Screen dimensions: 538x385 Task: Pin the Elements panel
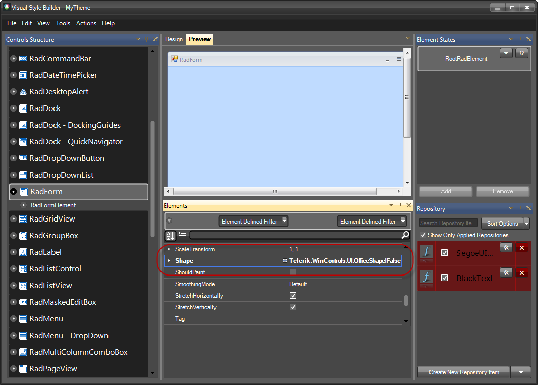pos(400,205)
